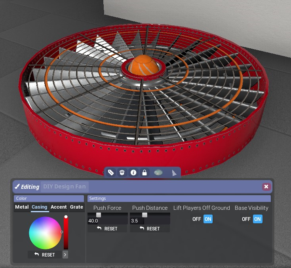Click the Push Force label
The height and width of the screenshot is (268, 291).
(107, 208)
